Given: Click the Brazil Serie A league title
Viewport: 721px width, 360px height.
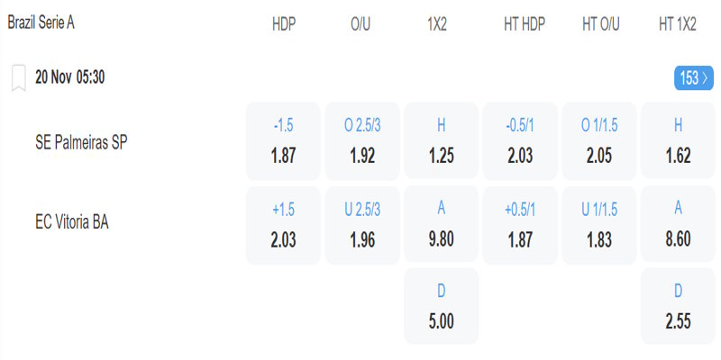Looking at the screenshot, I should point(41,22).
